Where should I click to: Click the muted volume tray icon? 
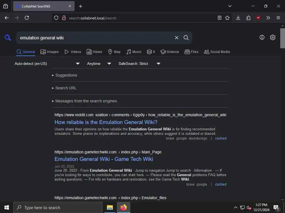[x=249, y=207]
